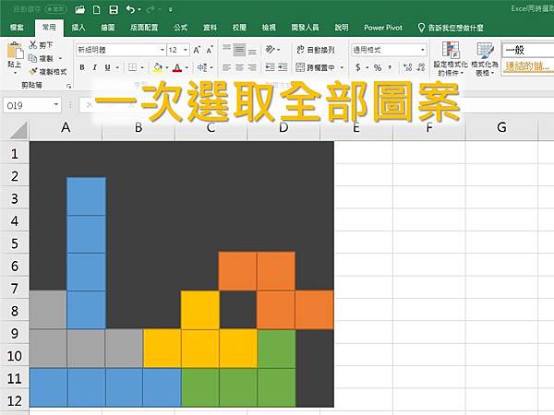Redo action with the forward curved arrow
This screenshot has width=554, height=415.
tap(151, 9)
